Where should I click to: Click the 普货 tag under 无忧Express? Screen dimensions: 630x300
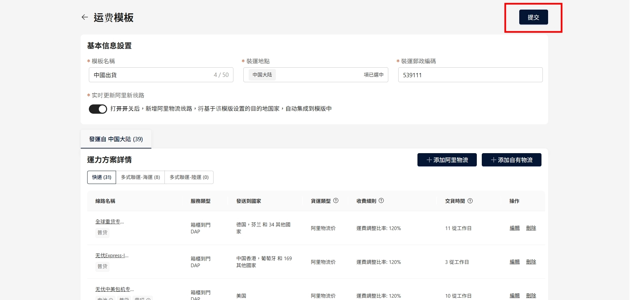102,267
